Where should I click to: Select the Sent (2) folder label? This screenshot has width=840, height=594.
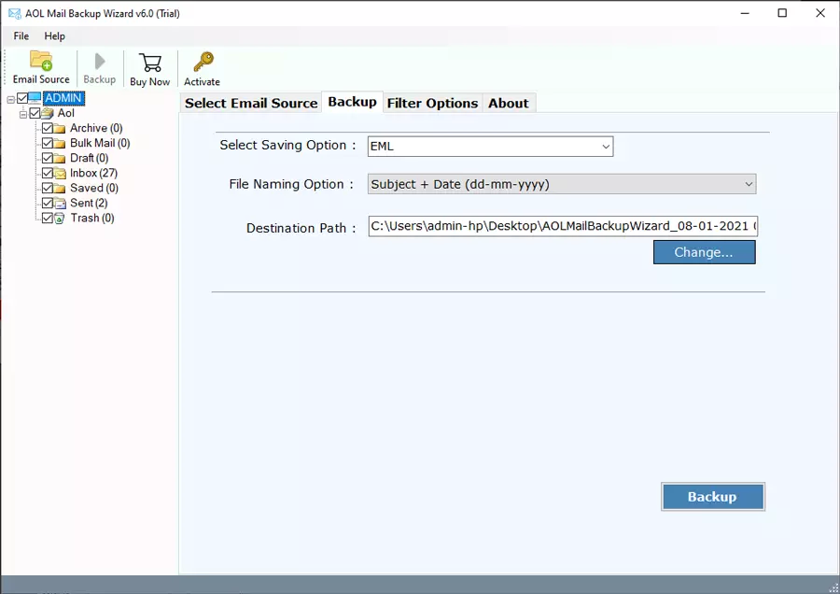pyautogui.click(x=89, y=204)
